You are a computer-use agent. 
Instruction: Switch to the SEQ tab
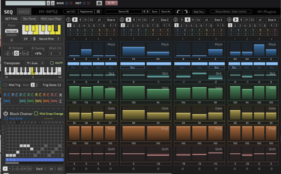pos(8,12)
